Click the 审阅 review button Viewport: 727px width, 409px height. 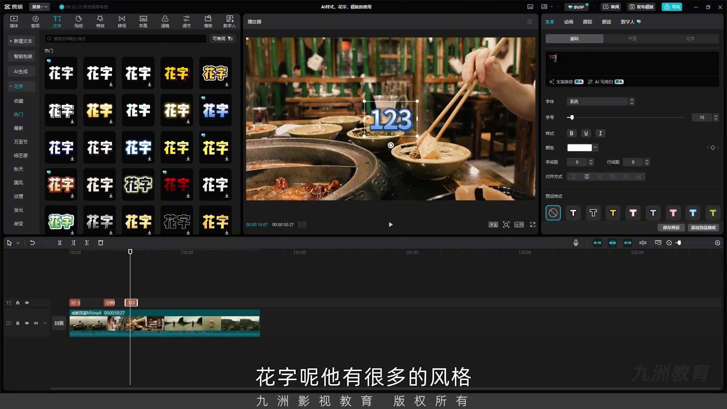point(611,7)
